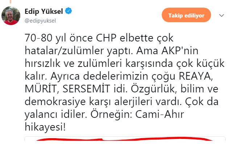Click the final word hikayesi!
The width and height of the screenshot is (235, 144).
click(45, 127)
